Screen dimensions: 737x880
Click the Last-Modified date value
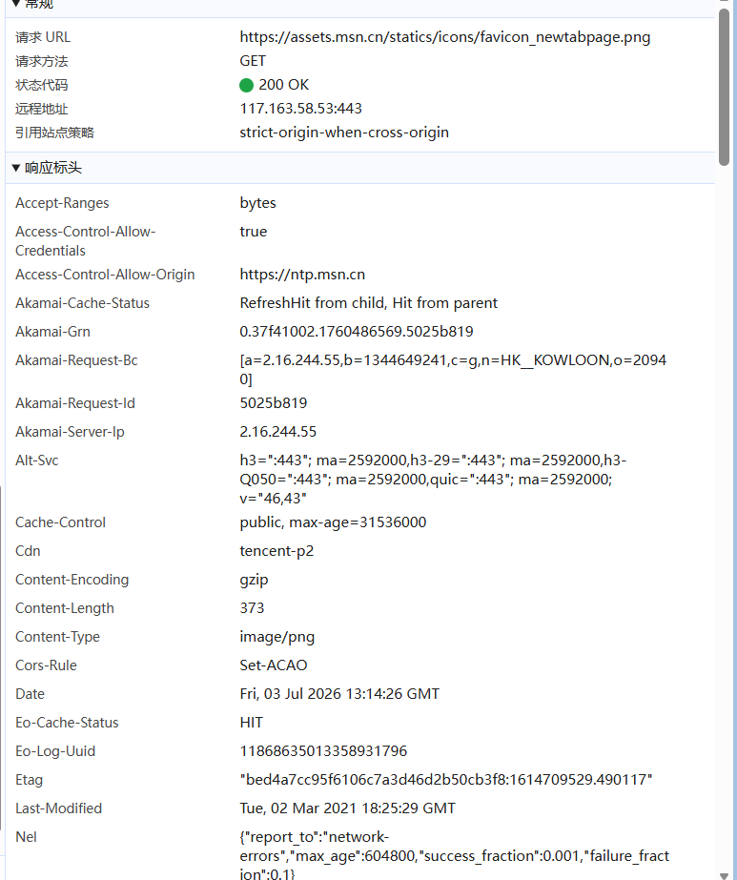pyautogui.click(x=347, y=808)
